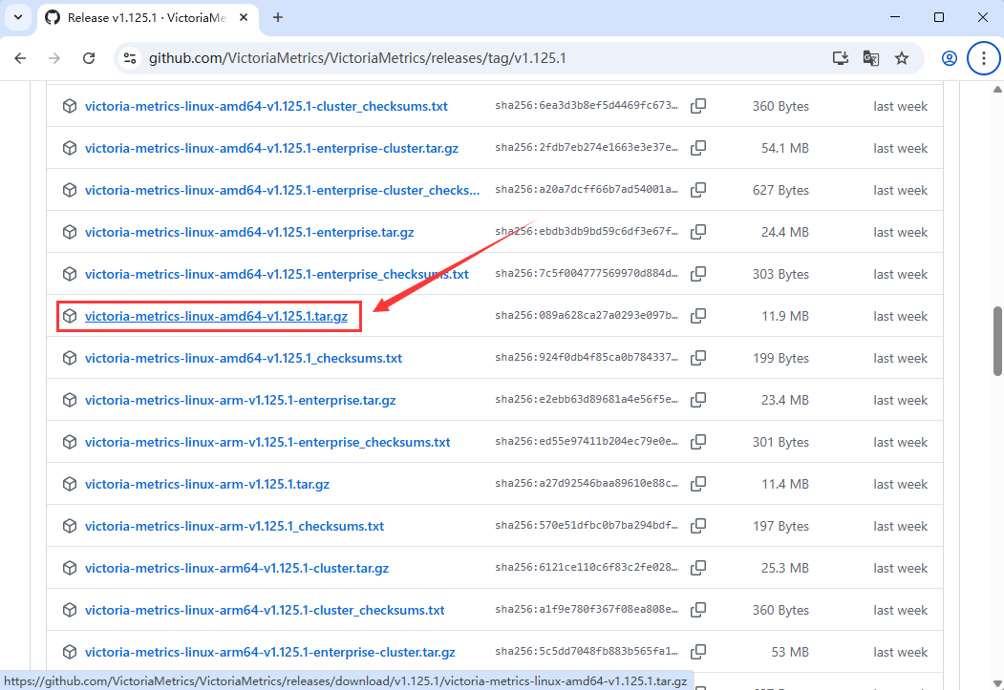Viewport: 1004px width, 690px height.
Task: Open amd64 enterprise-cluster_checks... truncated link
Action: click(x=282, y=191)
